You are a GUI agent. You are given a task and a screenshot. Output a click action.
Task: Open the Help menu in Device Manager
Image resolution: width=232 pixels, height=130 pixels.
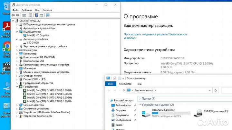tap(47, 10)
